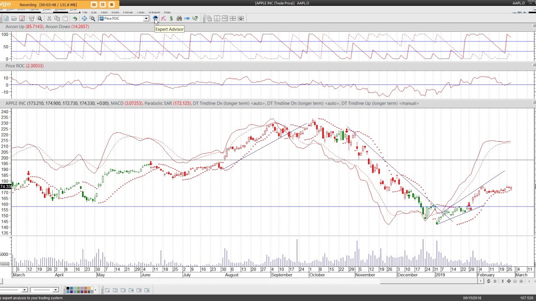Select the Price ROC pane label
The image size is (536, 301).
point(24,66)
